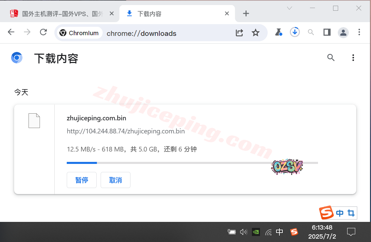
Task: Open downloads page more actions menu
Action: click(353, 58)
